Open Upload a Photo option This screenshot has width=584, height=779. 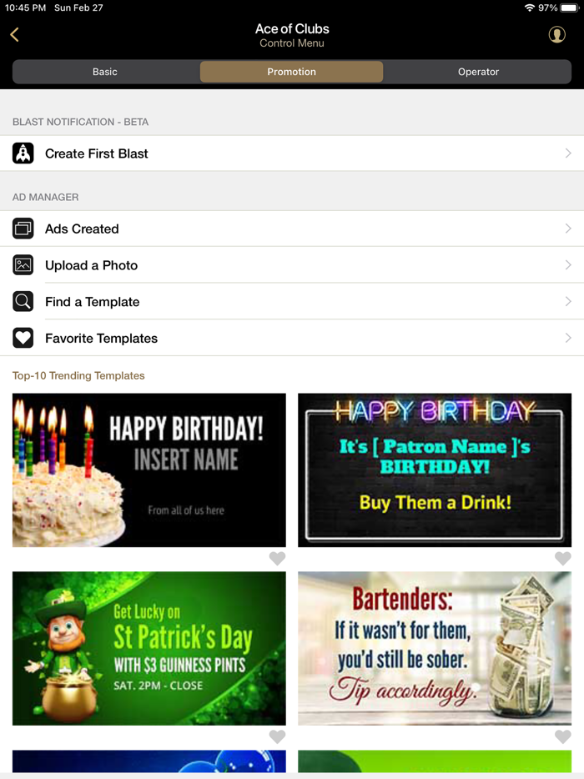292,264
